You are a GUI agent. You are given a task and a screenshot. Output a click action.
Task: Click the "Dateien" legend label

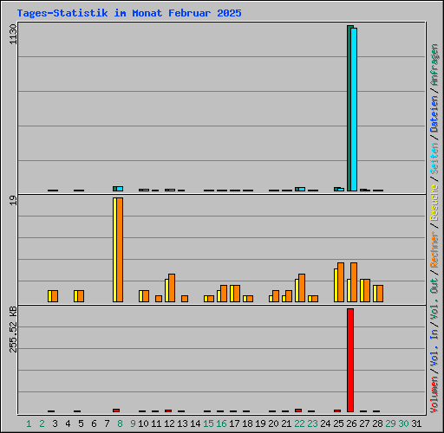434,114
